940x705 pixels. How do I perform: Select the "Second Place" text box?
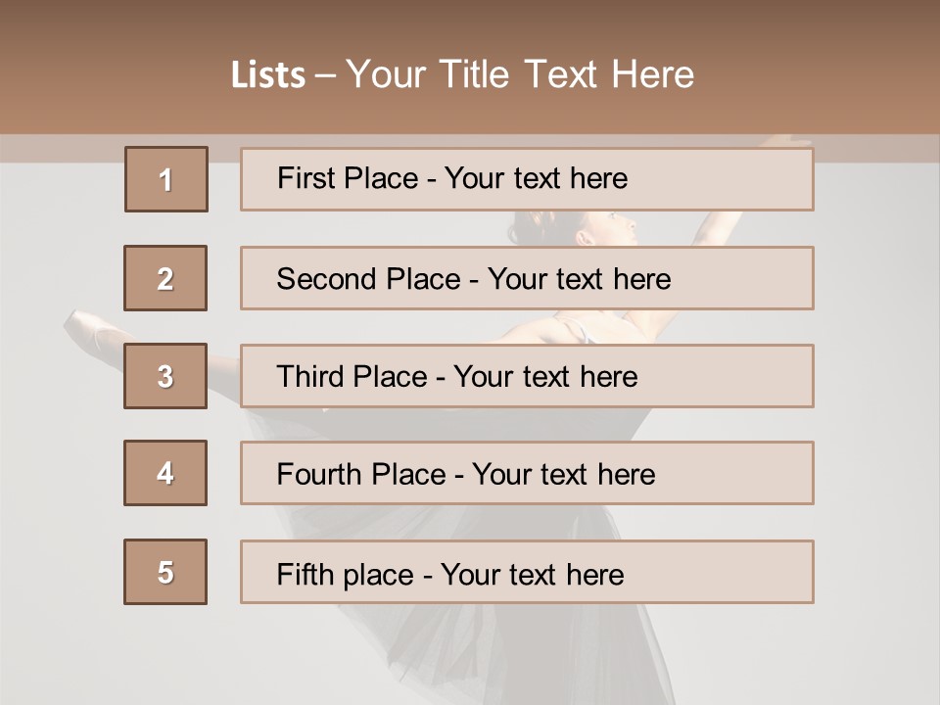point(527,278)
